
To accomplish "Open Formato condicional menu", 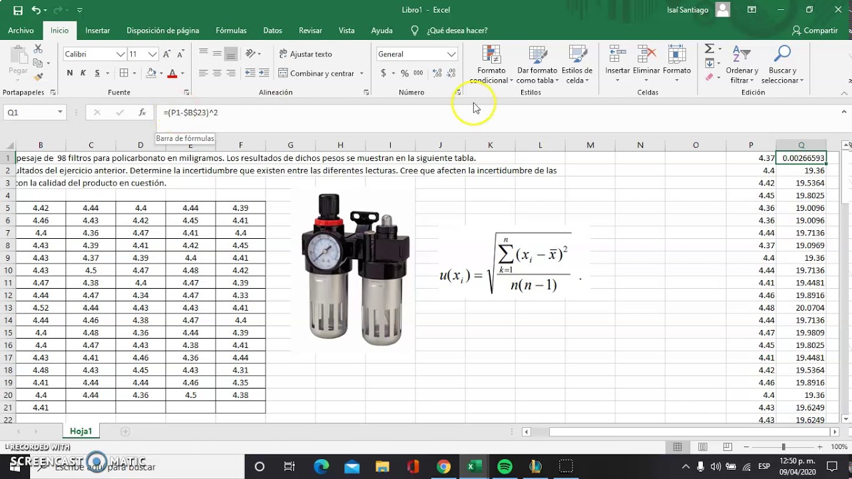I will (x=491, y=65).
